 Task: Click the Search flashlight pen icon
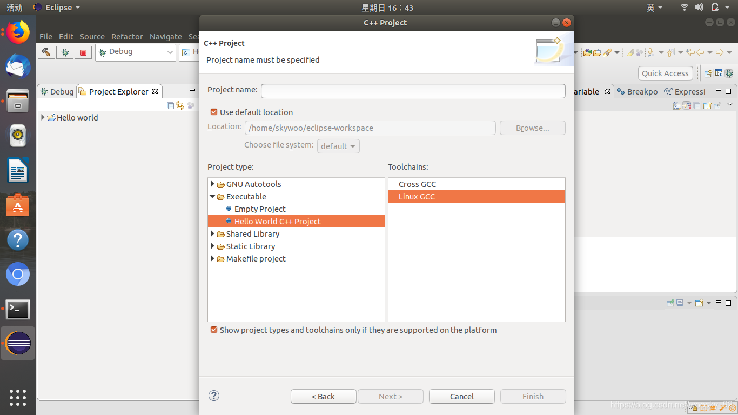607,52
